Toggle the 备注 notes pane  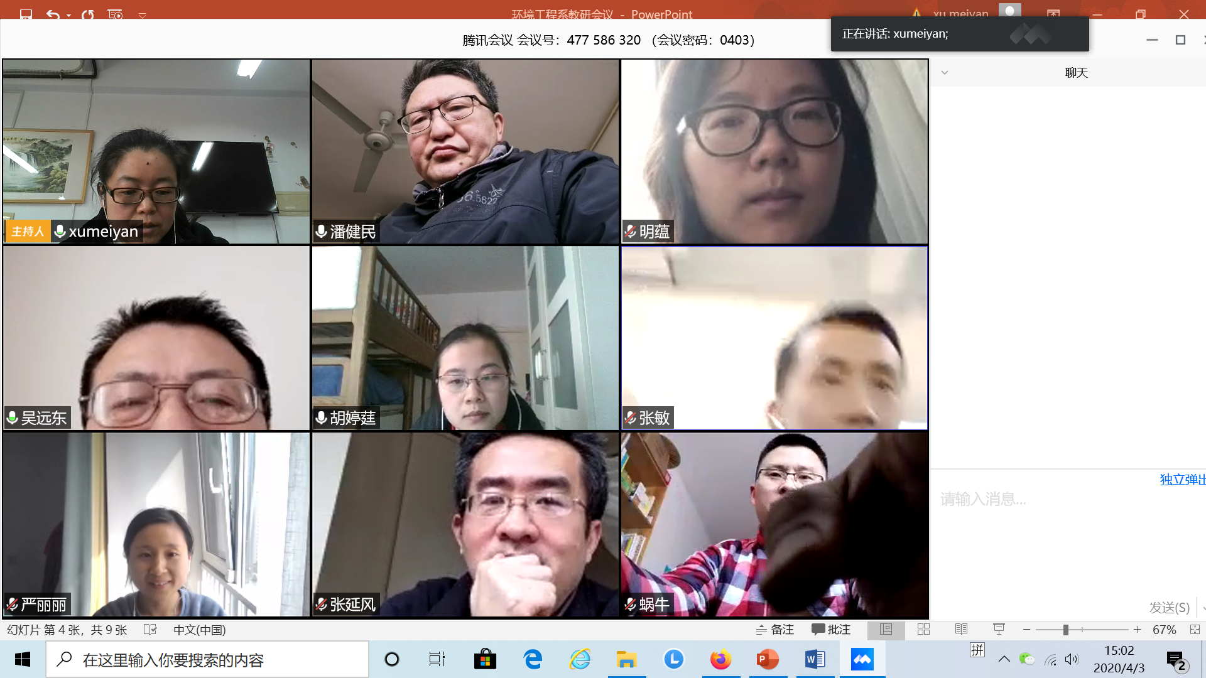[x=775, y=630]
